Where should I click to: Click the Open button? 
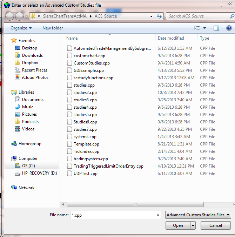point(178,225)
